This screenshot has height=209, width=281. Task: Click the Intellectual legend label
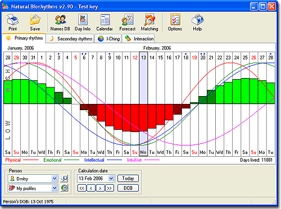click(x=94, y=160)
